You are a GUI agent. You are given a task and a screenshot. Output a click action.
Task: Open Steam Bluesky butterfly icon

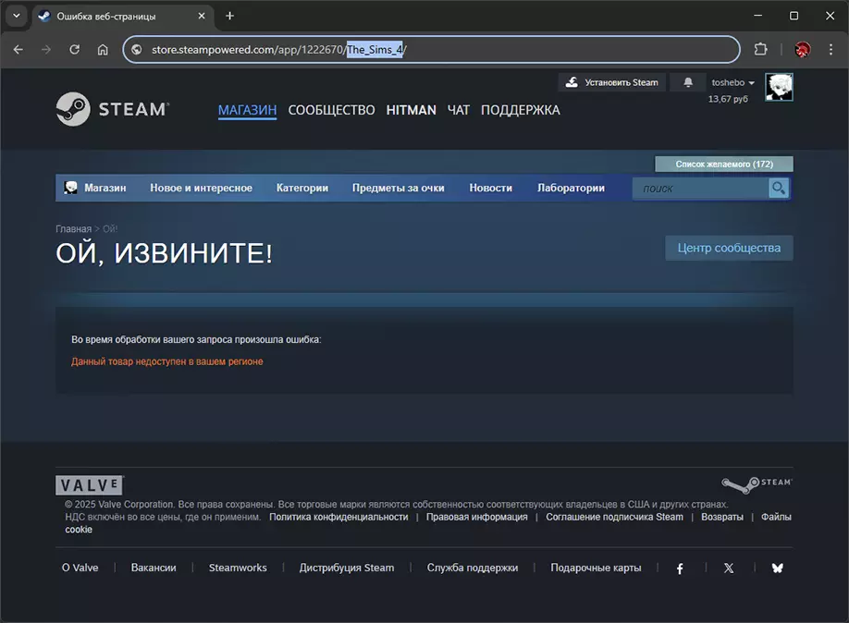778,568
